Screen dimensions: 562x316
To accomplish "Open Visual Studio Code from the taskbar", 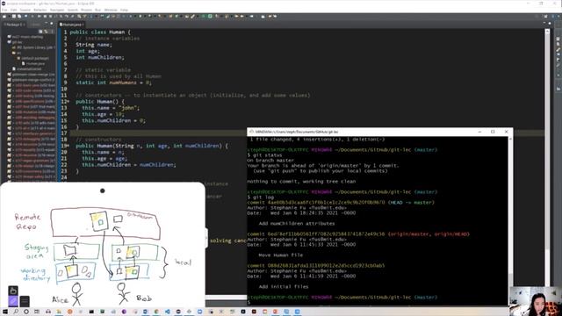I will click(167, 312).
